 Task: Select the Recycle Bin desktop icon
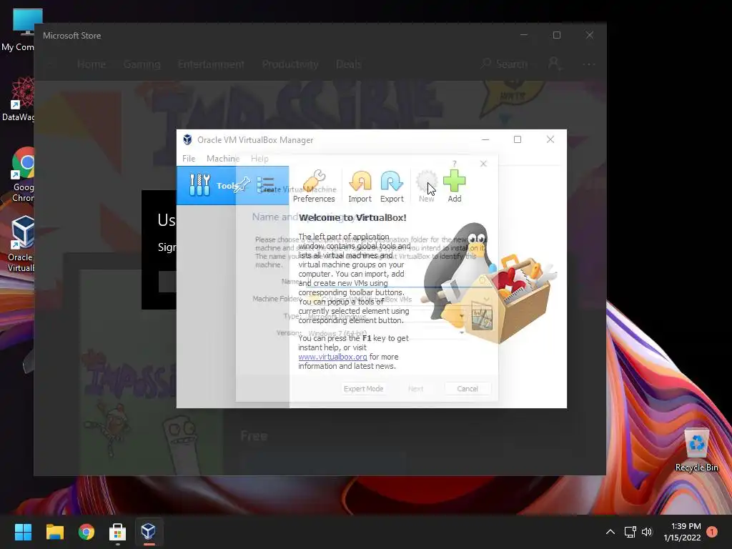pyautogui.click(x=696, y=450)
